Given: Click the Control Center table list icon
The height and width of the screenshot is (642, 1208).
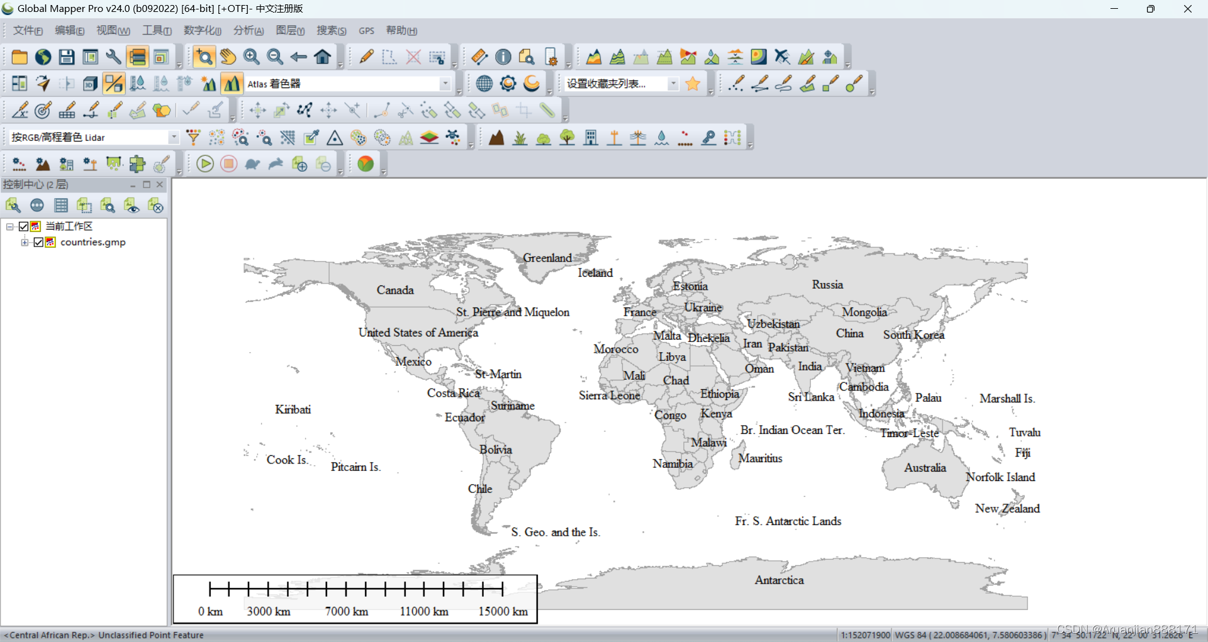Looking at the screenshot, I should click(x=61, y=205).
